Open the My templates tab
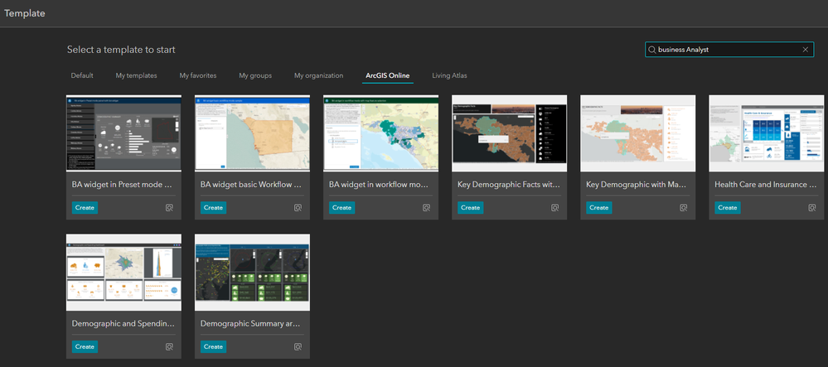Viewport: 828px width, 367px height. pyautogui.click(x=136, y=75)
